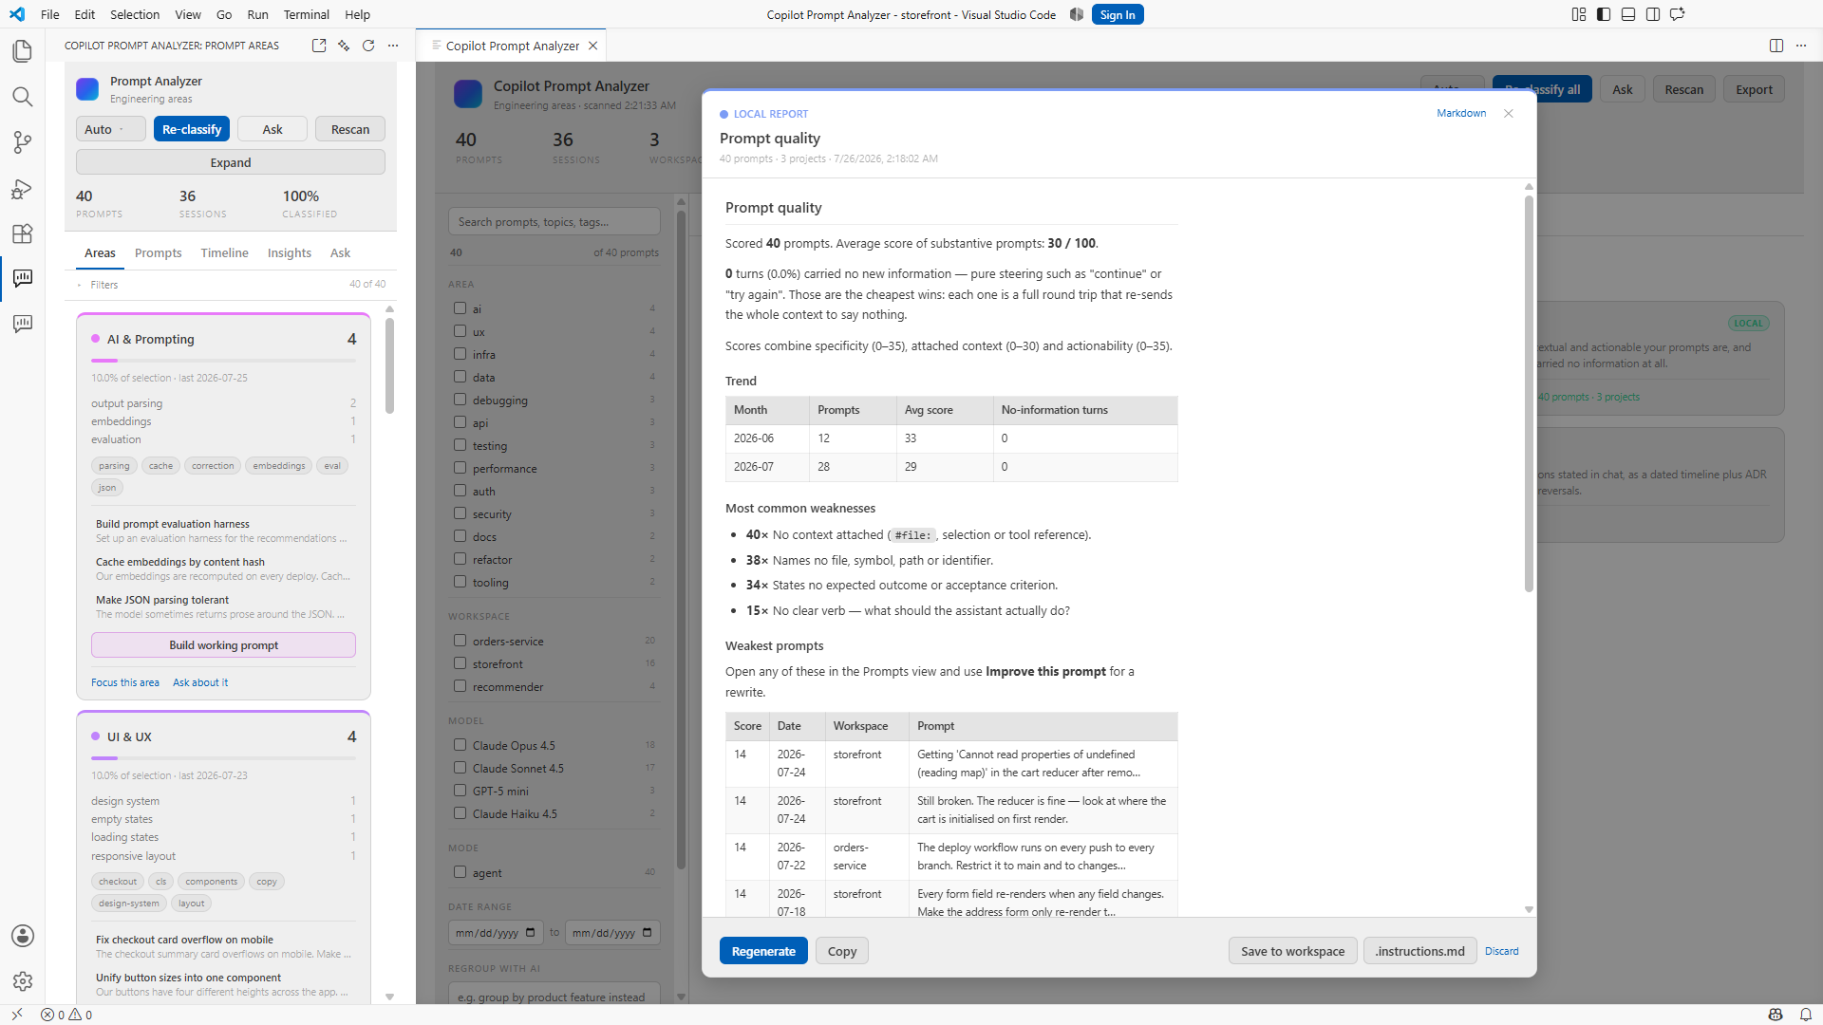Click the Markdown link in the report header
This screenshot has height=1025, width=1823.
click(x=1461, y=113)
